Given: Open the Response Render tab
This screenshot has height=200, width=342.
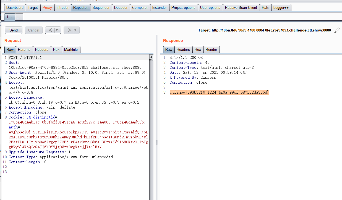Looking at the screenshot, I should [212, 49].
